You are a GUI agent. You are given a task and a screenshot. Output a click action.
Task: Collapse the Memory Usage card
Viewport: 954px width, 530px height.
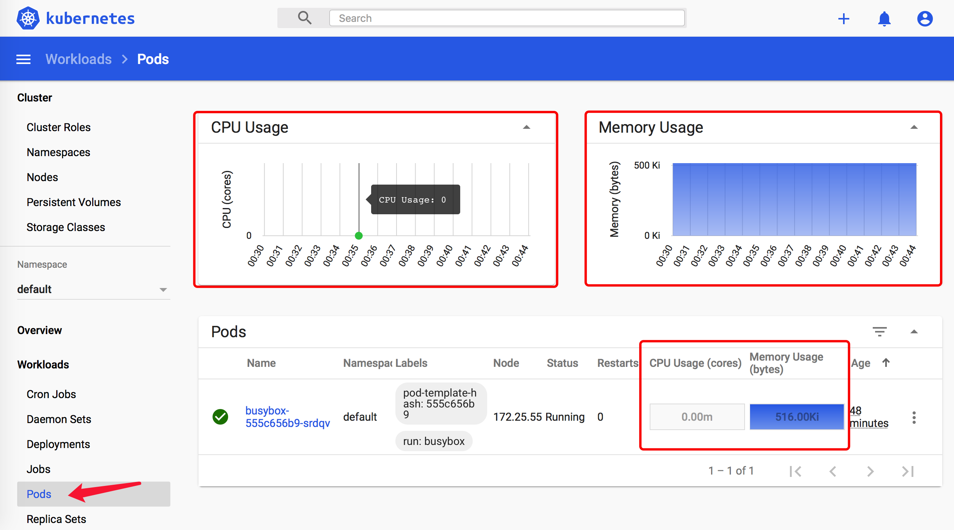coord(914,127)
